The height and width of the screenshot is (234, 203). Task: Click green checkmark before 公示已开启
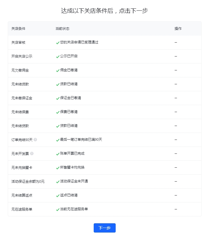pos(58,57)
